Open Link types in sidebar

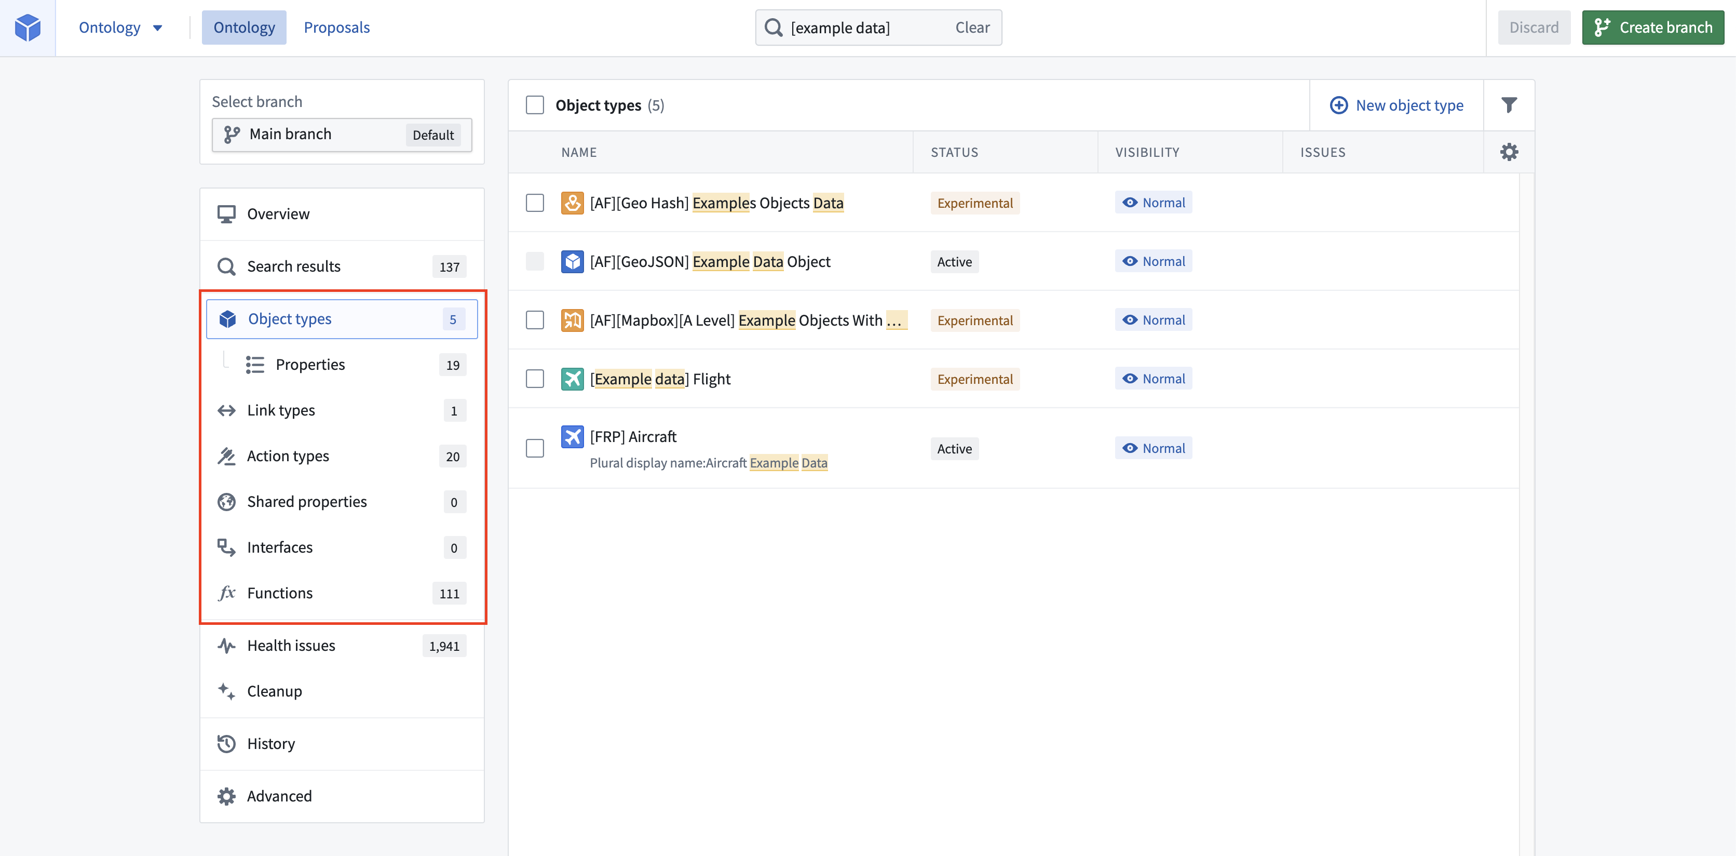pos(342,410)
